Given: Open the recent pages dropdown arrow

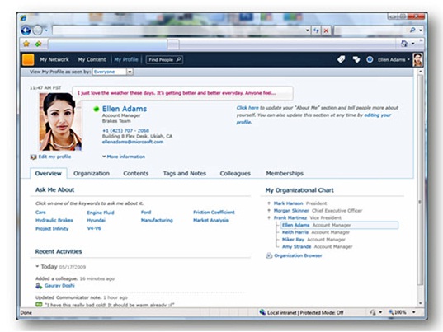Looking at the screenshot, I should pyautogui.click(x=46, y=30).
